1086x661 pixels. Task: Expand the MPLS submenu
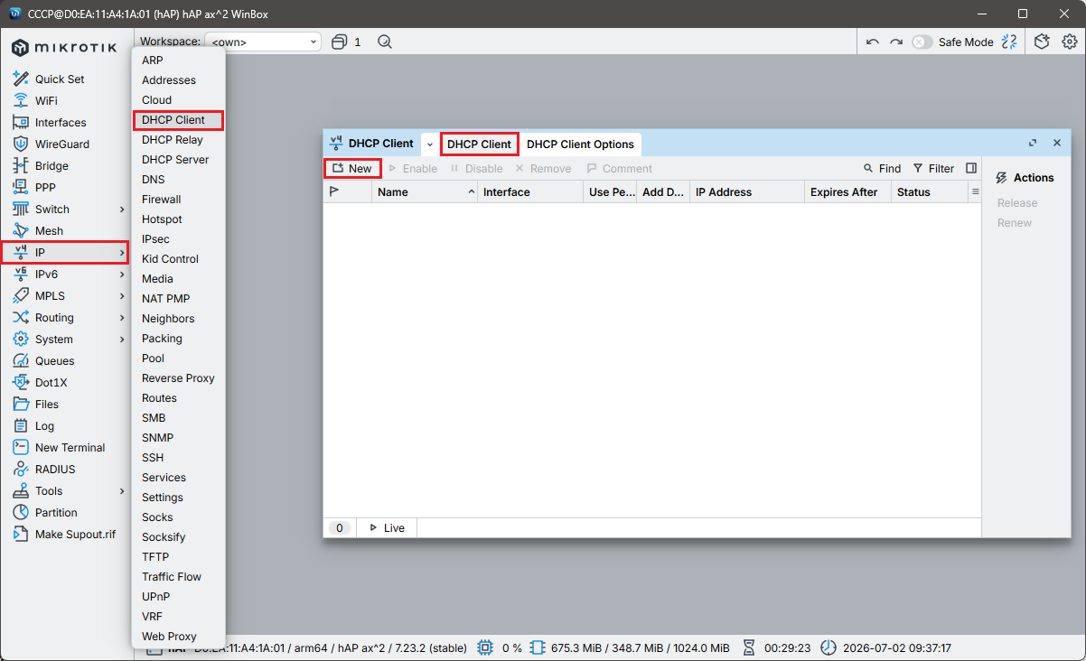(x=68, y=296)
